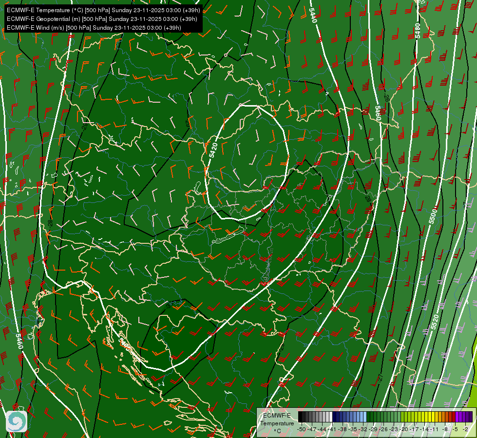Click the 5520 geopotential contour label
Viewport: 477px width, 438px height.
pyautogui.click(x=435, y=322)
